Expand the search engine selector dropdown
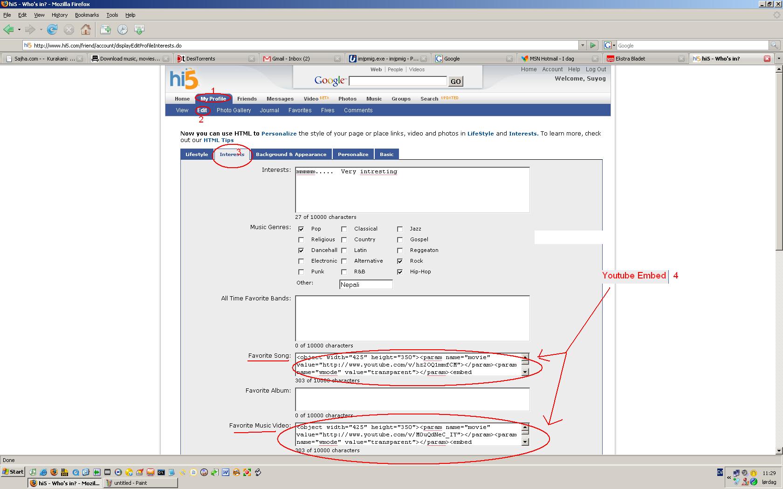 [610, 45]
